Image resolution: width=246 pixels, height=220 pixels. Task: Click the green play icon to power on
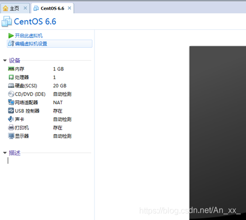11,35
